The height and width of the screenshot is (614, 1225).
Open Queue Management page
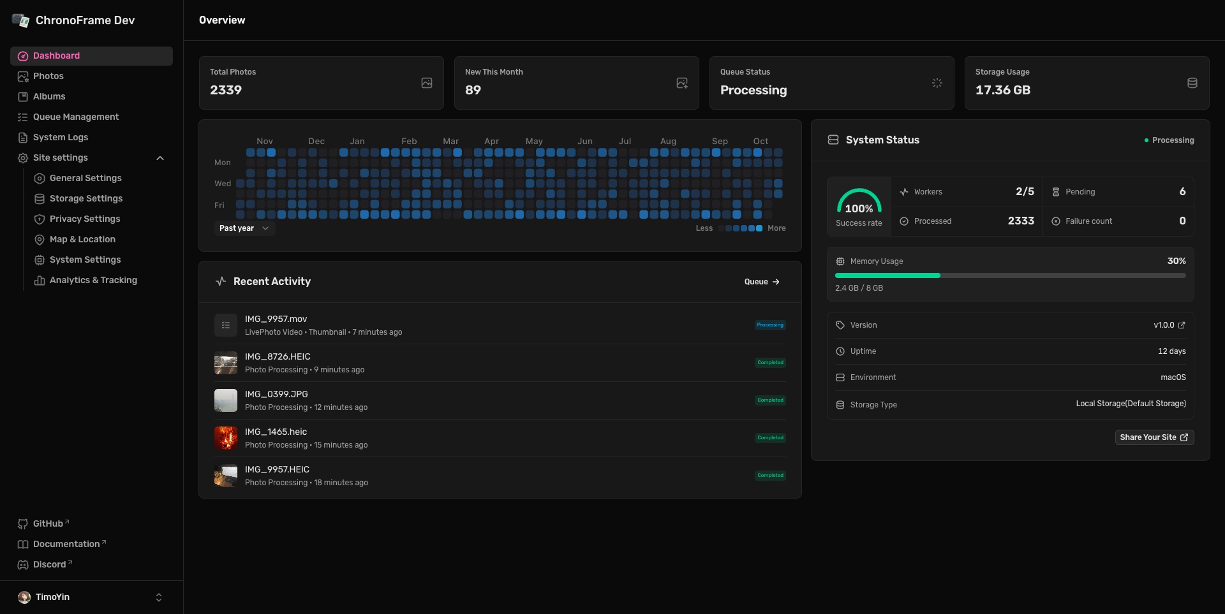(91, 117)
